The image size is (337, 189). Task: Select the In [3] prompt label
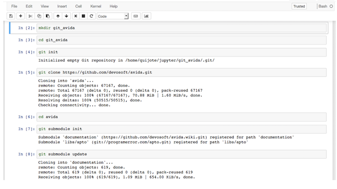(26, 40)
